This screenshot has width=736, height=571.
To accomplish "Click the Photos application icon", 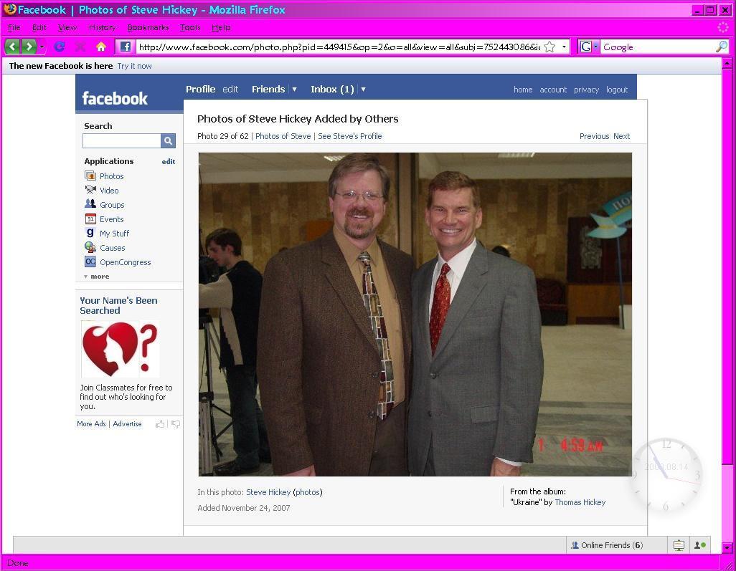I will click(90, 176).
